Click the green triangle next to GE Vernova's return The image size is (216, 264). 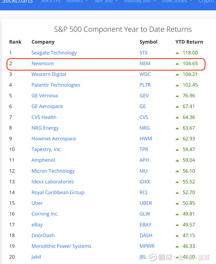pyautogui.click(x=177, y=96)
